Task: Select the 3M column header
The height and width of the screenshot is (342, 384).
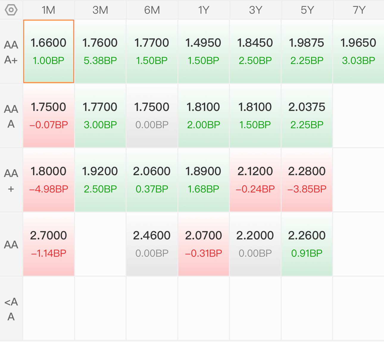Action: (x=100, y=10)
